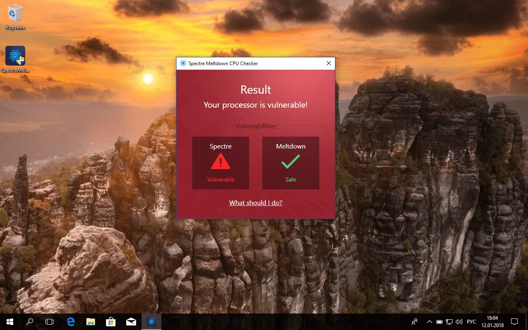Click the 'Spectre Meltdown CPU Checker' window title
The image size is (528, 330).
(223, 63)
